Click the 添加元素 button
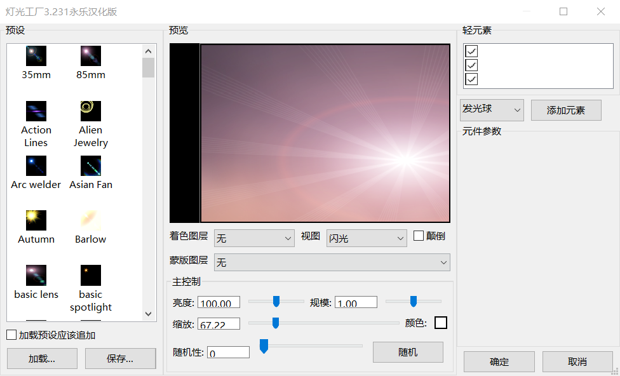620x376 pixels. [566, 110]
